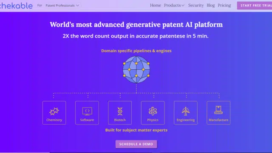Select the Chemistry molecule icon
272x153 pixels.
(x=54, y=111)
